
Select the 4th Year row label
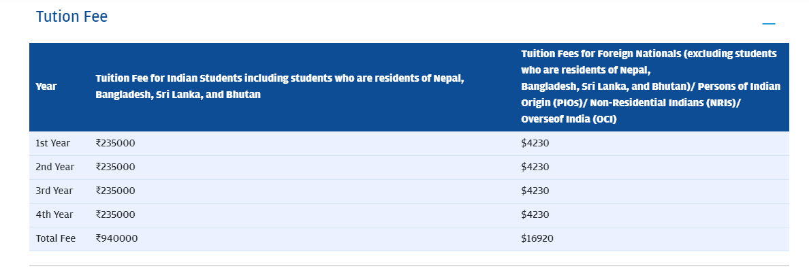coord(54,214)
